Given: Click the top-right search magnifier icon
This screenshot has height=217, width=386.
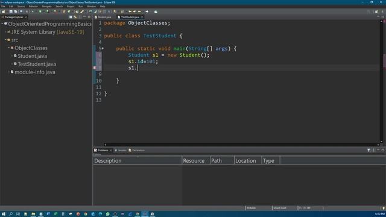Looking at the screenshot, I should [369, 11].
